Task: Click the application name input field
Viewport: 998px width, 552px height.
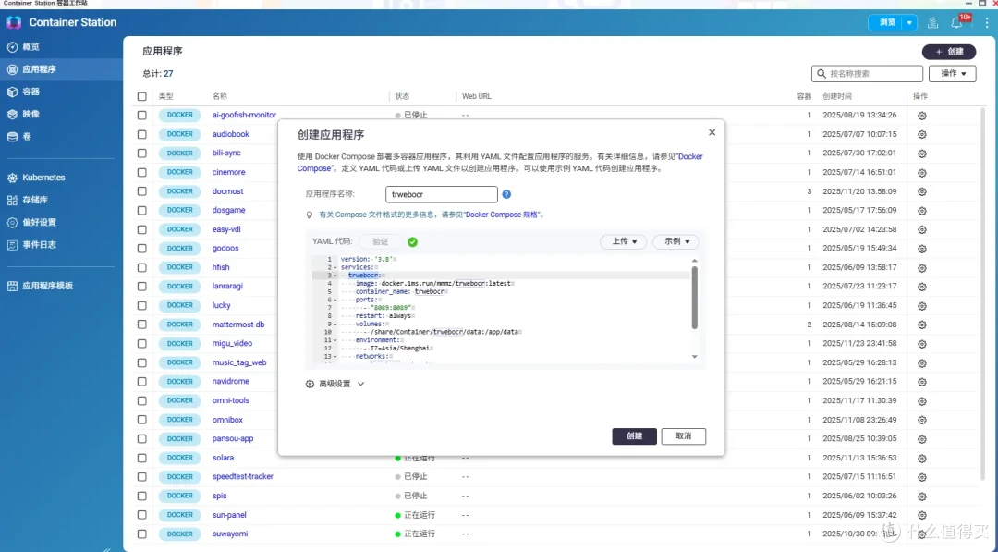Action: 441,194
